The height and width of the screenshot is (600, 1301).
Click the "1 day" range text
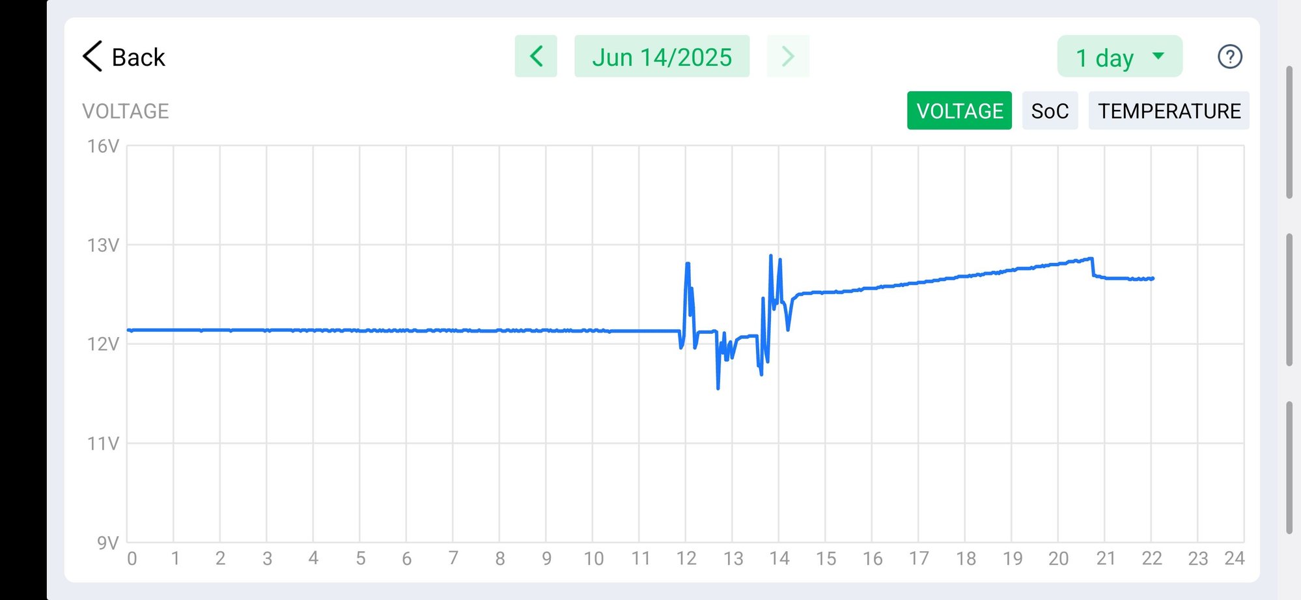pos(1104,58)
